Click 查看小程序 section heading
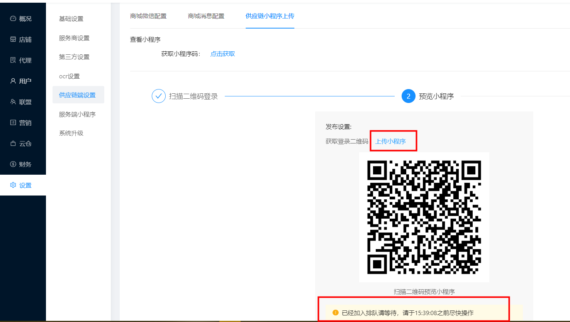 (145, 39)
